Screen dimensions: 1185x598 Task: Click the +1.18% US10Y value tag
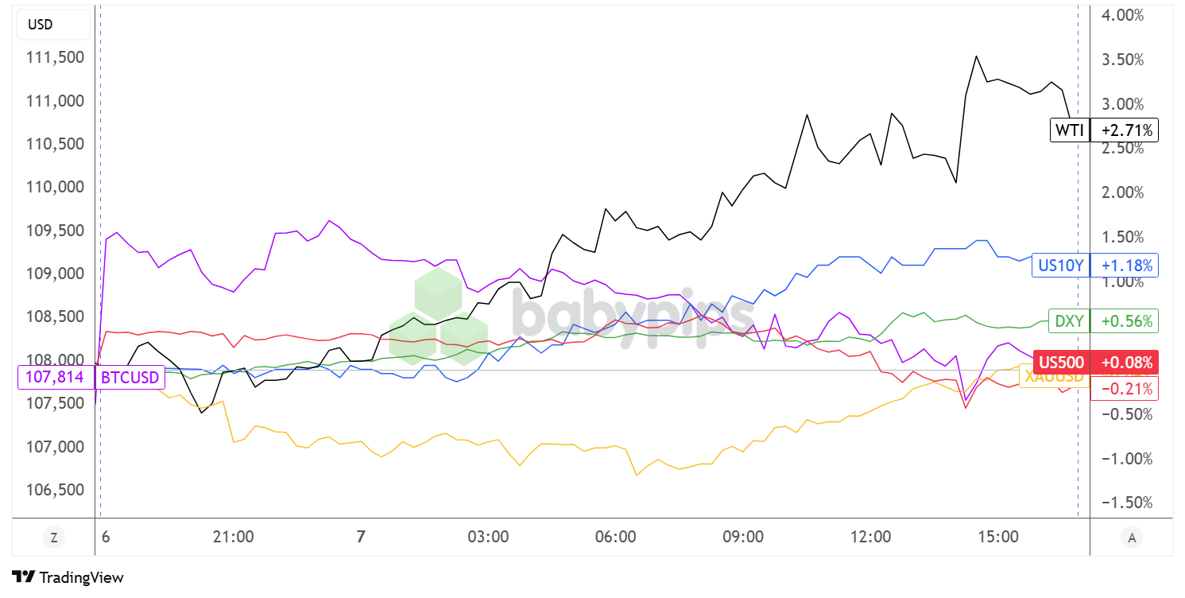[x=1124, y=265]
